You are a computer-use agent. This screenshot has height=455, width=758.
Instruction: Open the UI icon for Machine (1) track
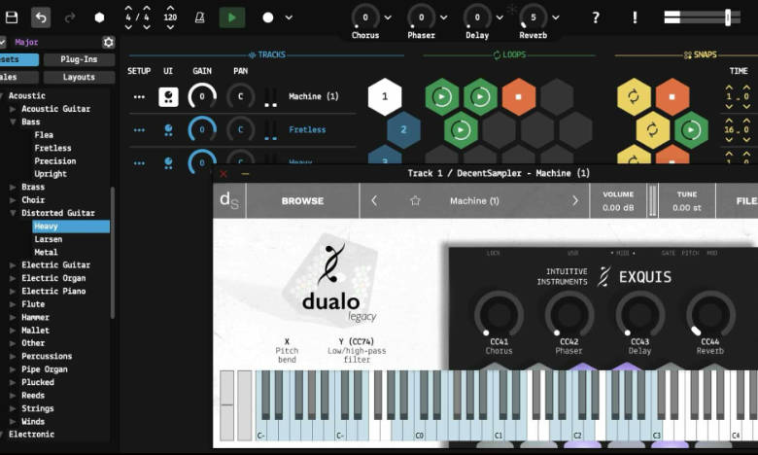[168, 96]
